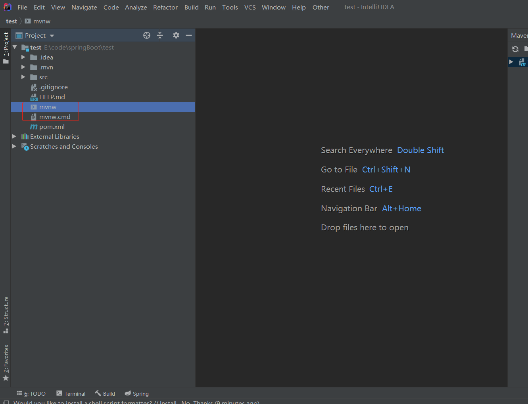Open the 2: Favorites side tab
Image resolution: width=528 pixels, height=404 pixels.
(x=6, y=363)
